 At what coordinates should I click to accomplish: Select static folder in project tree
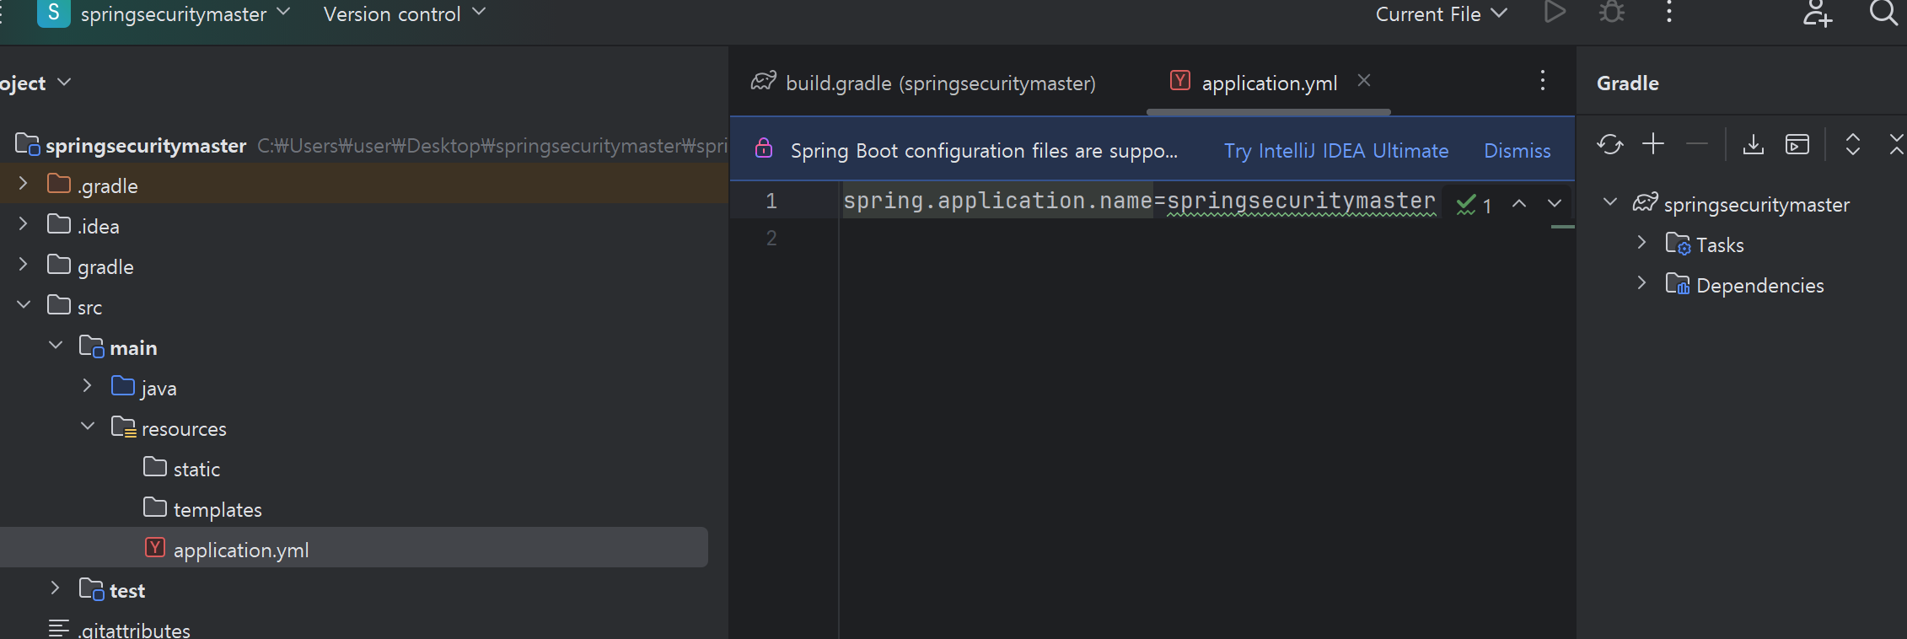[196, 470]
